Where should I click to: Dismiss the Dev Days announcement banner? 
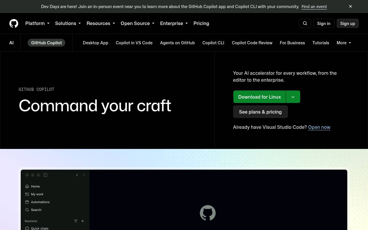350,6
